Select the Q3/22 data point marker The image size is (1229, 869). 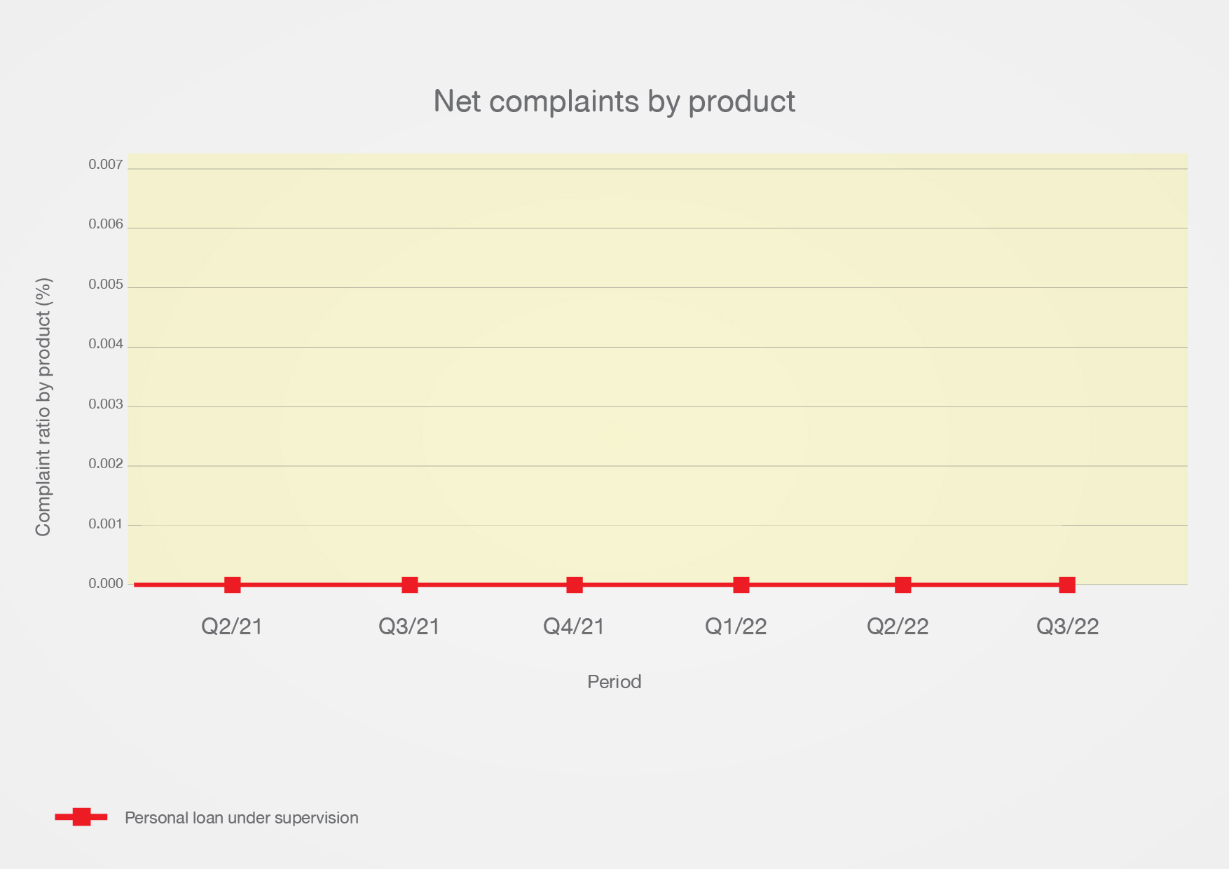click(x=1067, y=584)
